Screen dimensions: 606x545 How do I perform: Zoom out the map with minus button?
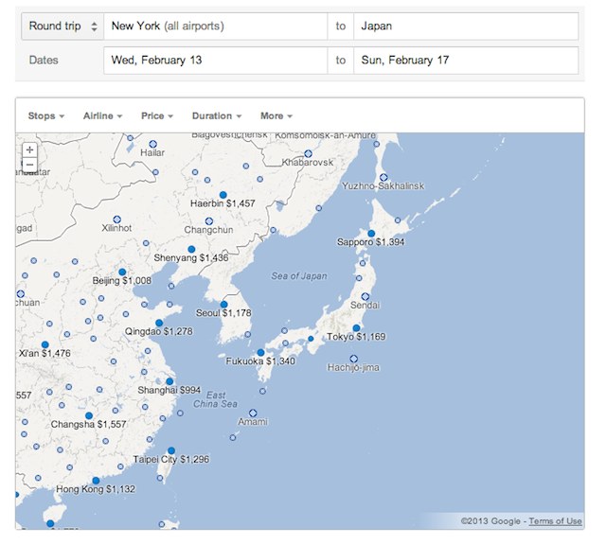click(29, 165)
